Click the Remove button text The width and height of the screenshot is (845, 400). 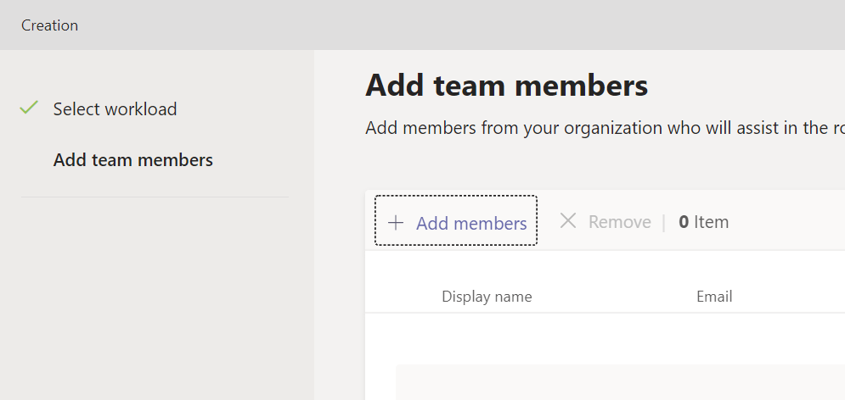[x=619, y=223]
